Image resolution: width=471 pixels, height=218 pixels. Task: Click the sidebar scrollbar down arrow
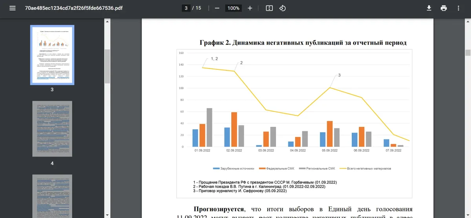[x=107, y=214]
